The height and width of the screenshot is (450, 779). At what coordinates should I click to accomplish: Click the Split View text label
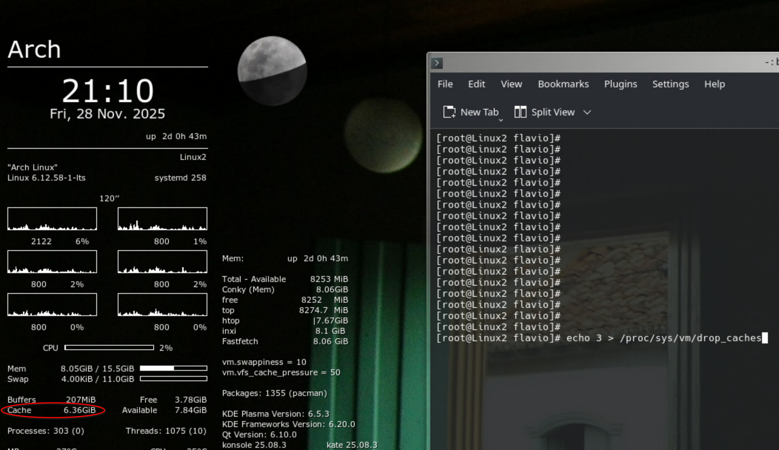click(x=553, y=112)
